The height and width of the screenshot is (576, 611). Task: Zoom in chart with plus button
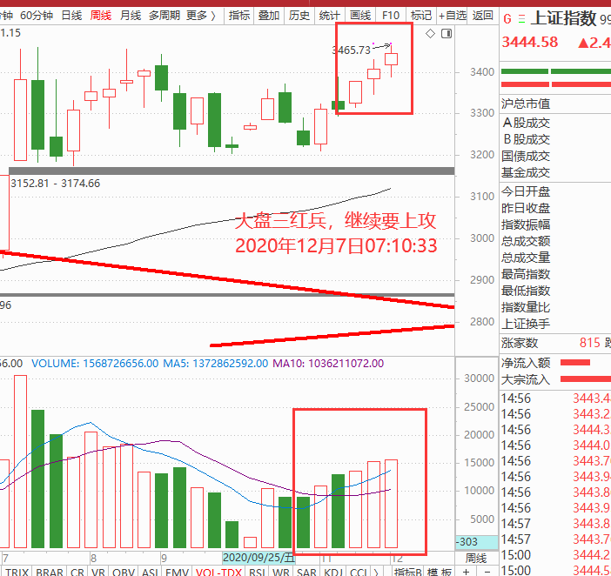click(467, 572)
